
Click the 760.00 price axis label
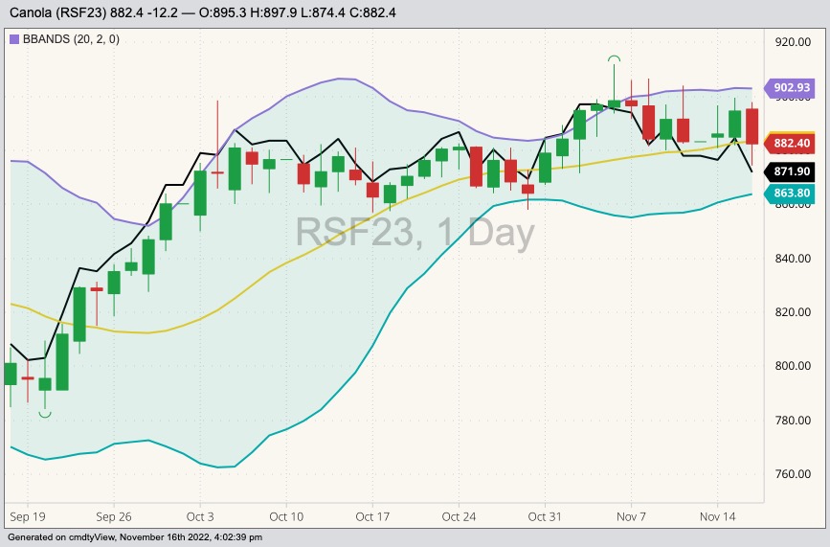(792, 474)
